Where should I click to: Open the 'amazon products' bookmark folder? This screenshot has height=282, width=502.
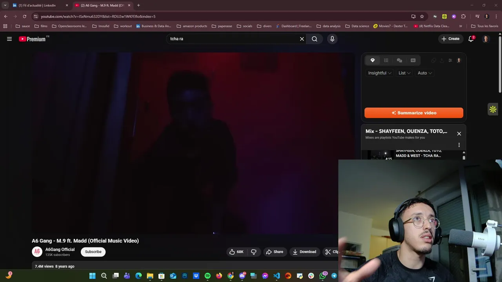pos(192,26)
